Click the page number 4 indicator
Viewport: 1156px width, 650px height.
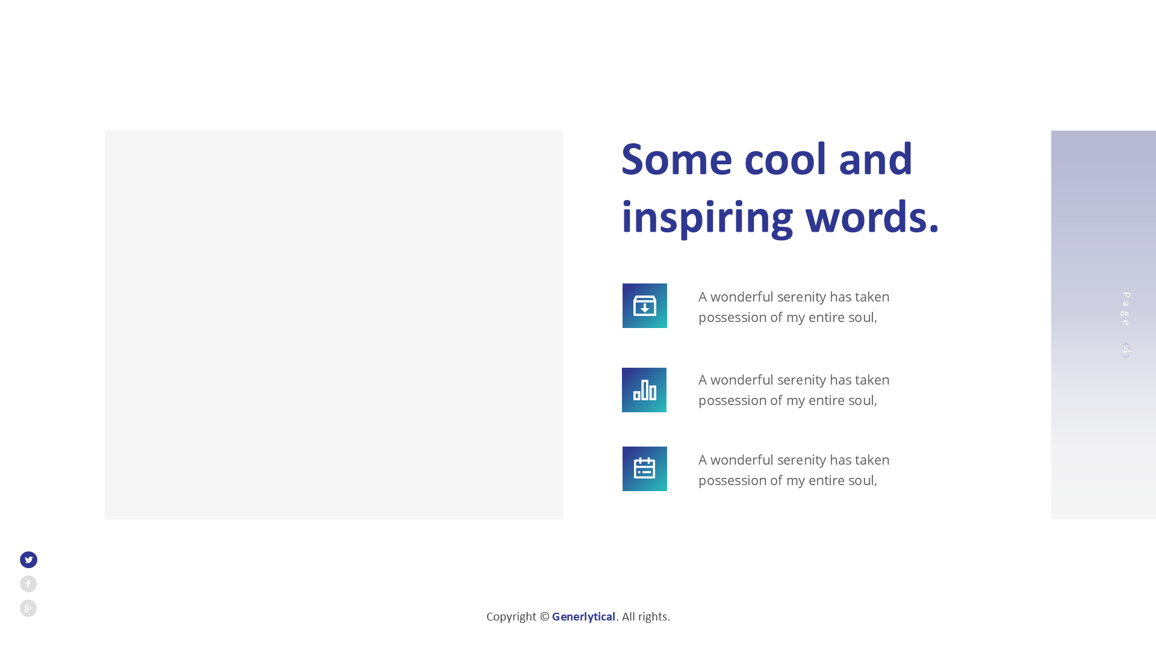(1126, 350)
